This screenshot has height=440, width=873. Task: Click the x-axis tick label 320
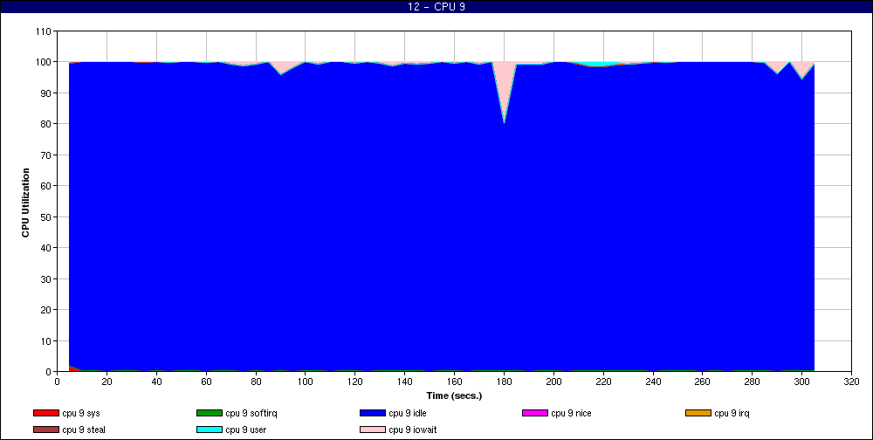click(x=851, y=382)
